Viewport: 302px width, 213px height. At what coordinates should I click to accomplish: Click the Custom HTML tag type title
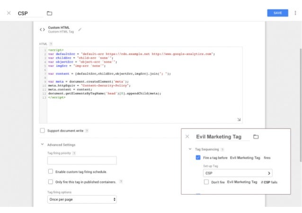(x=59, y=27)
